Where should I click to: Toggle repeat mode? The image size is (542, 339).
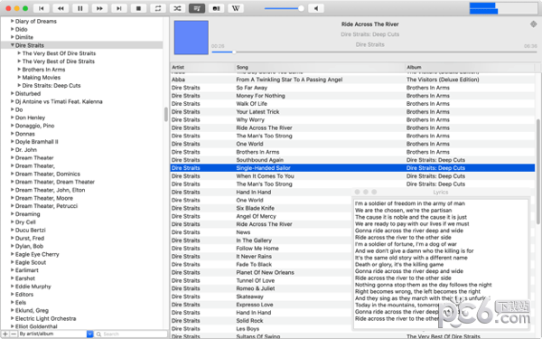click(158, 8)
